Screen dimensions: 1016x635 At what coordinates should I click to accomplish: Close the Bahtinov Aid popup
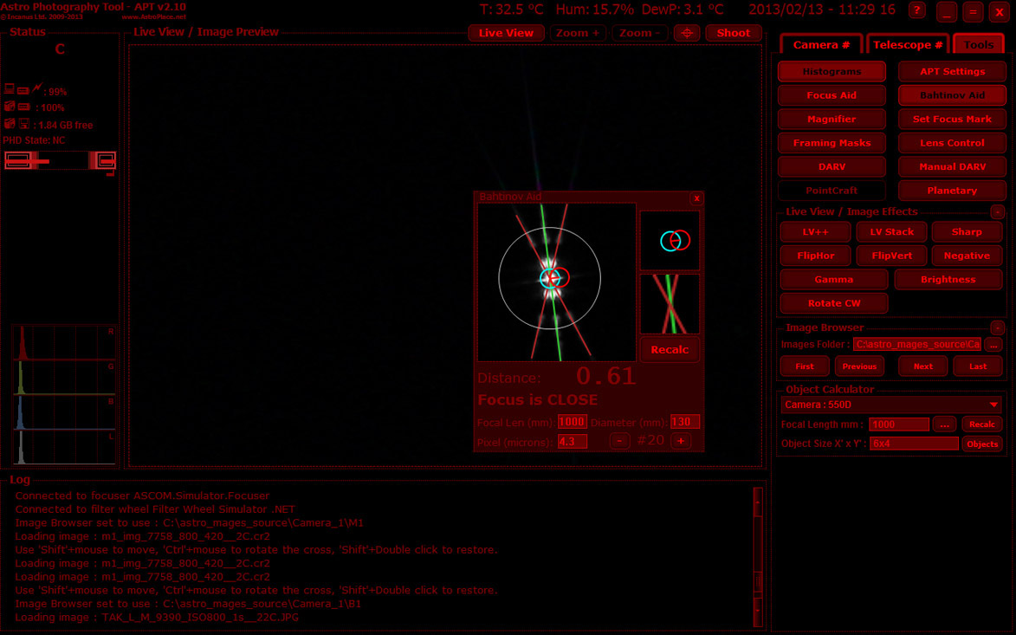[x=696, y=198]
